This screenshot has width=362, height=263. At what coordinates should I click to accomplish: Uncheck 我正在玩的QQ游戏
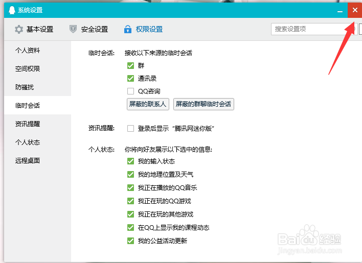(x=131, y=201)
